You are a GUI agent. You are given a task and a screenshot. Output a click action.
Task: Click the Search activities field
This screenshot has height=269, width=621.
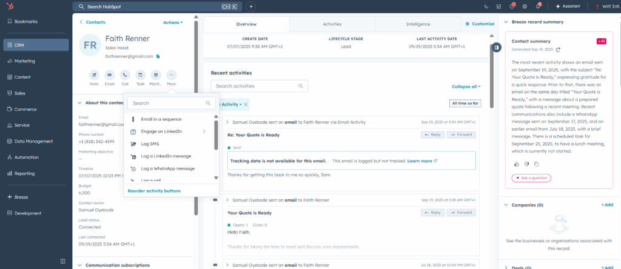click(259, 87)
